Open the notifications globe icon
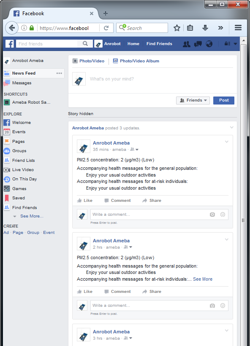The height and width of the screenshot is (346, 250). click(x=209, y=44)
